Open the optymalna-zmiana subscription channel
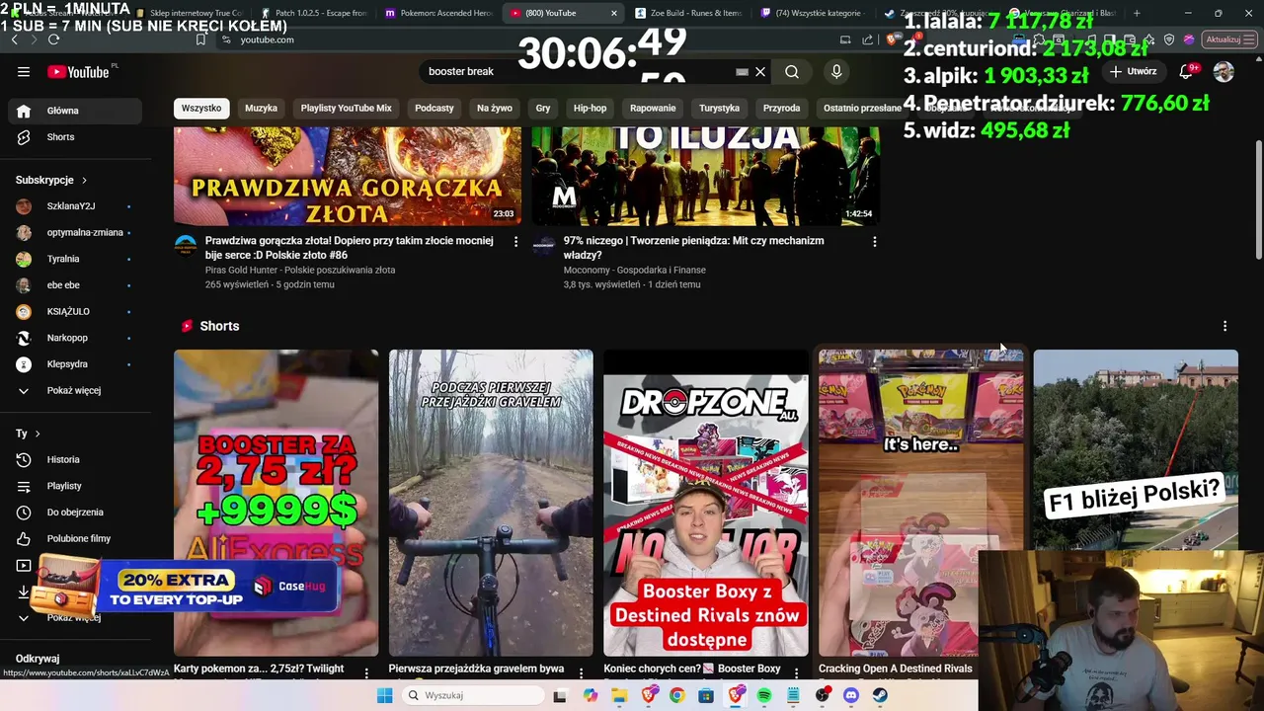This screenshot has width=1264, height=711. click(x=75, y=232)
